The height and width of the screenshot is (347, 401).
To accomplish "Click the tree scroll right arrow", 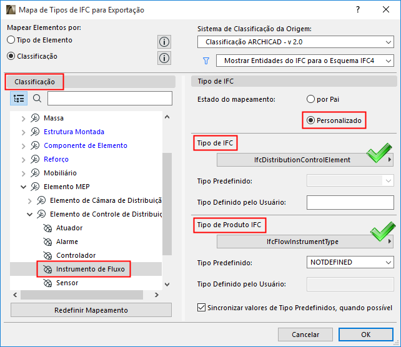I will (157, 295).
